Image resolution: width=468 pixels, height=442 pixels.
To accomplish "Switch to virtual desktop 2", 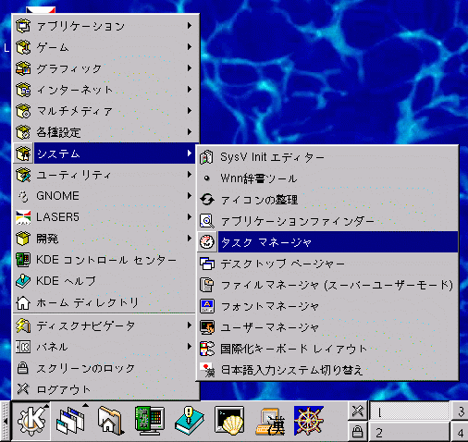I will tap(409, 432).
